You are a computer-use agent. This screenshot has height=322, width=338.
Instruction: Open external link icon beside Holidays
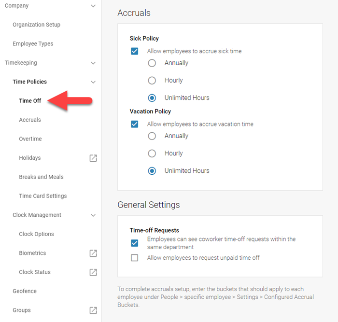point(93,158)
